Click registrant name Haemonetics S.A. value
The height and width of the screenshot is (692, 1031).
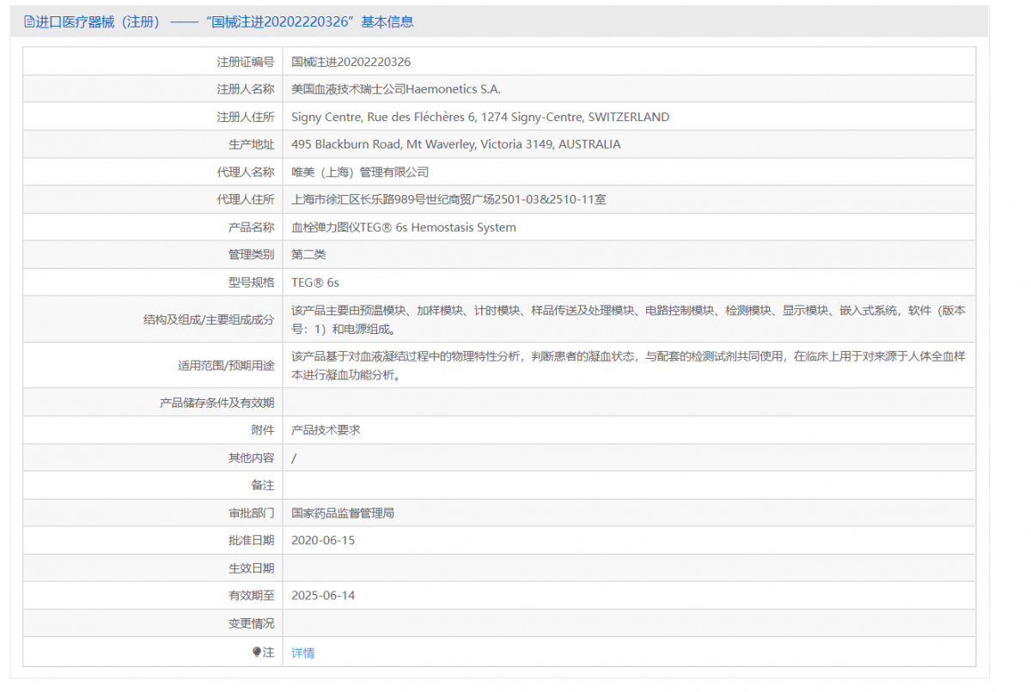pos(396,89)
